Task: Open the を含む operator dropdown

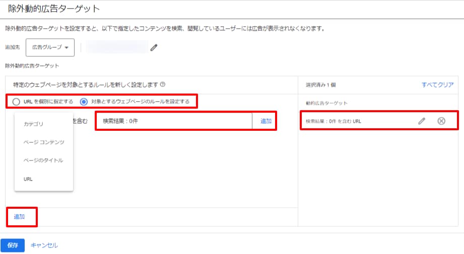Action: point(81,121)
